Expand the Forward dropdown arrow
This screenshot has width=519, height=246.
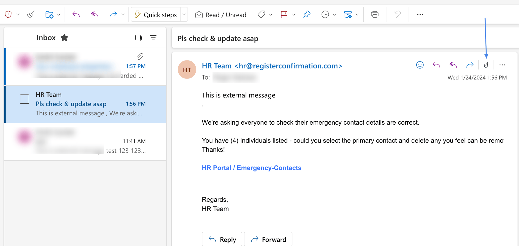(123, 14)
